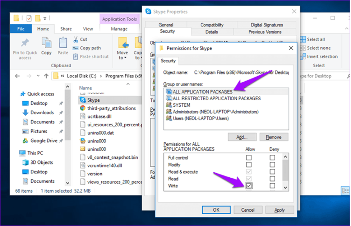This screenshot has height=226, width=351.
Task: Click Properties checkmark icon in quick access toolbar
Action: pos(29,18)
